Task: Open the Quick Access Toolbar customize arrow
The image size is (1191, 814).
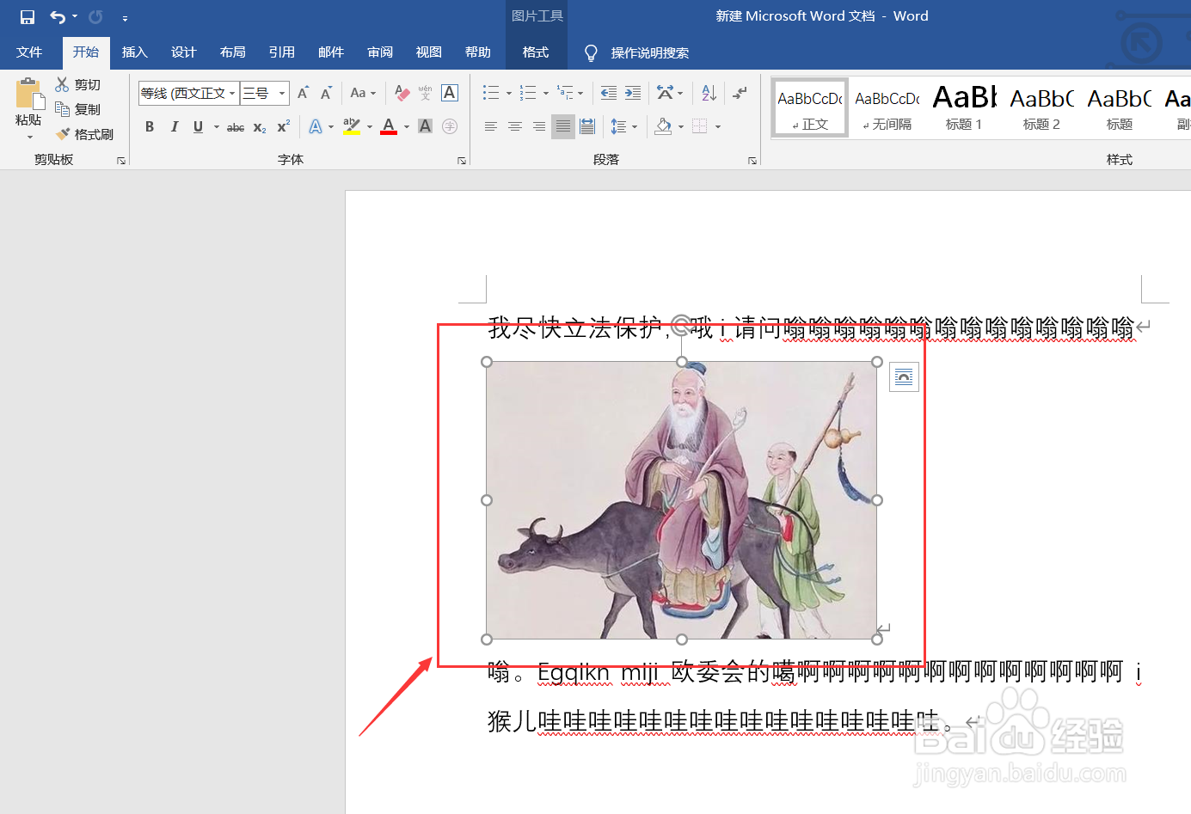Action: (125, 18)
